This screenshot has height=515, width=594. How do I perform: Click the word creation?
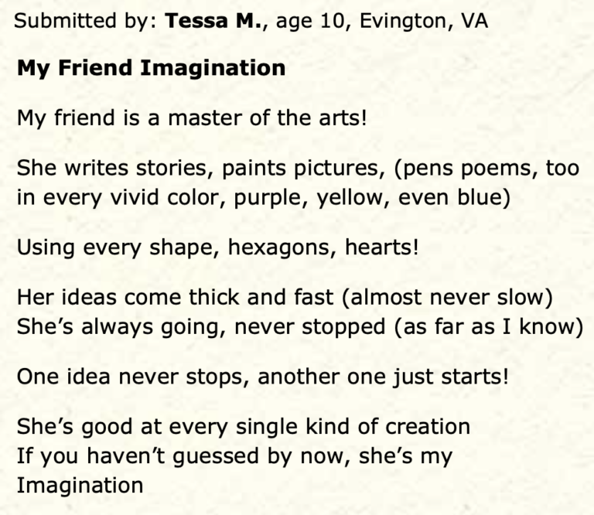coord(428,426)
